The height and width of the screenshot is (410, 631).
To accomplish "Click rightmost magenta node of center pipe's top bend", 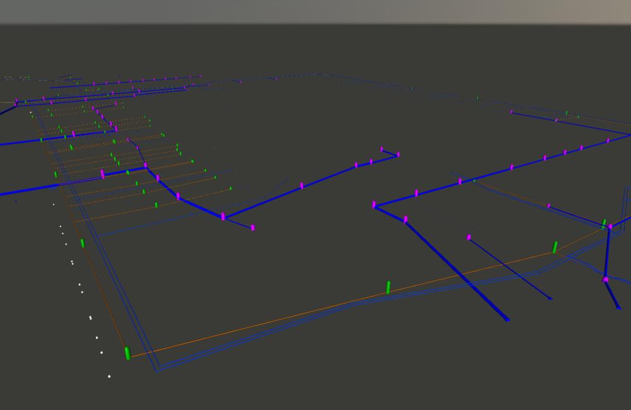I will point(398,154).
